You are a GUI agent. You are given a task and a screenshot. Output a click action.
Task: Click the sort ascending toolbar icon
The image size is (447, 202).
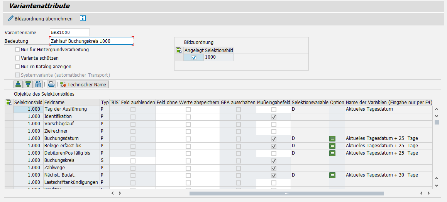18,84
